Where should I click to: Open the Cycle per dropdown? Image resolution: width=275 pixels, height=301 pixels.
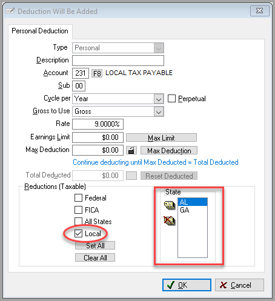tap(159, 99)
